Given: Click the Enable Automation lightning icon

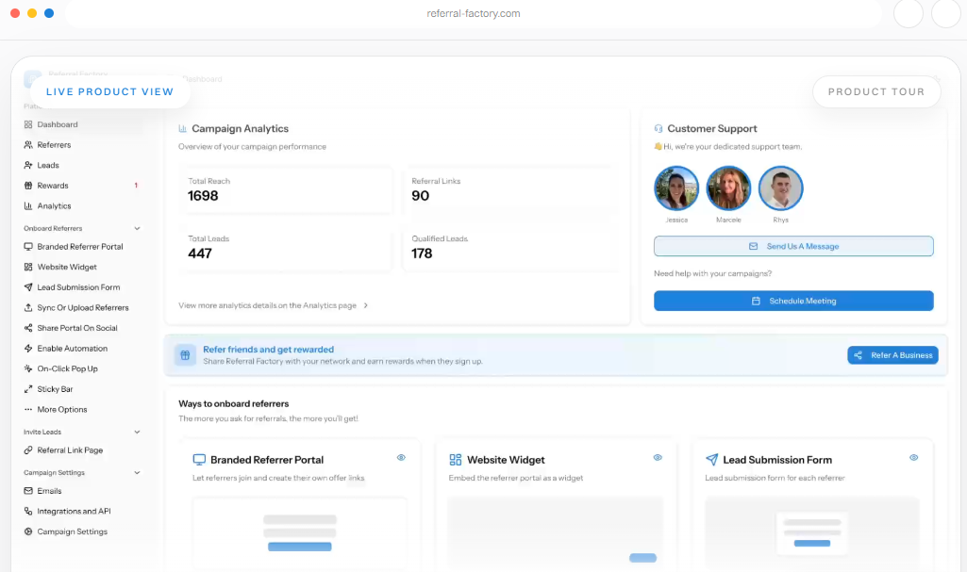Looking at the screenshot, I should coord(28,348).
